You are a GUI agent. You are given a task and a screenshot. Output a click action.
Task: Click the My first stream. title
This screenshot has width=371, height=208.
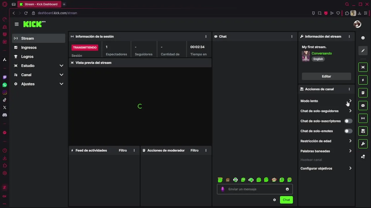point(314,47)
